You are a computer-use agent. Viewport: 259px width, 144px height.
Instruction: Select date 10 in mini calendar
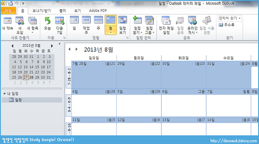(x=49, y=62)
